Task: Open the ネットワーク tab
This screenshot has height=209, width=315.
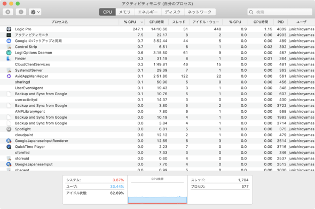Action: [x=200, y=12]
